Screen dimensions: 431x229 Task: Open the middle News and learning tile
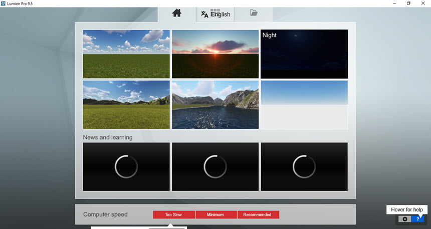pos(215,166)
